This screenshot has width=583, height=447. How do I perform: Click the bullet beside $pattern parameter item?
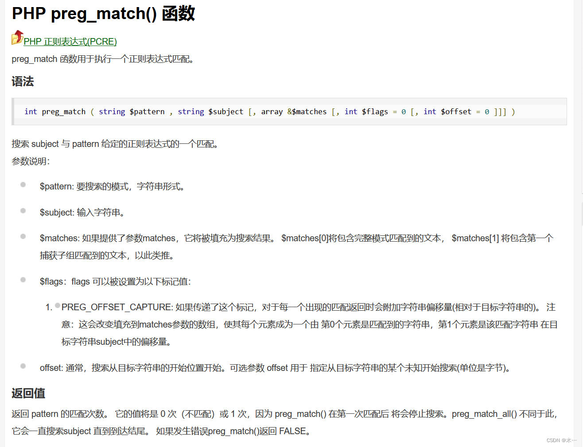[x=23, y=185]
